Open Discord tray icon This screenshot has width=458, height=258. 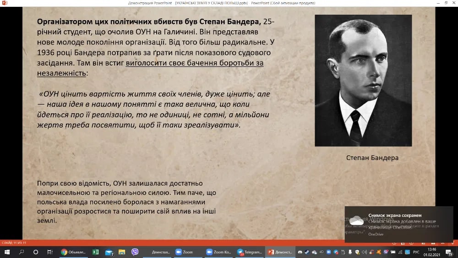300,252
